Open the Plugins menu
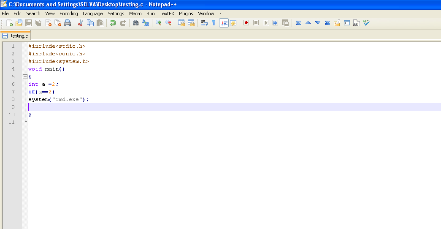The width and height of the screenshot is (441, 229). tap(186, 14)
